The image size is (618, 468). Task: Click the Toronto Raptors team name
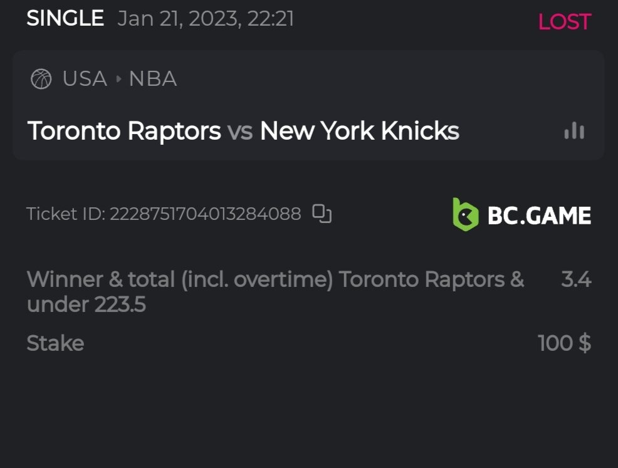click(x=124, y=131)
